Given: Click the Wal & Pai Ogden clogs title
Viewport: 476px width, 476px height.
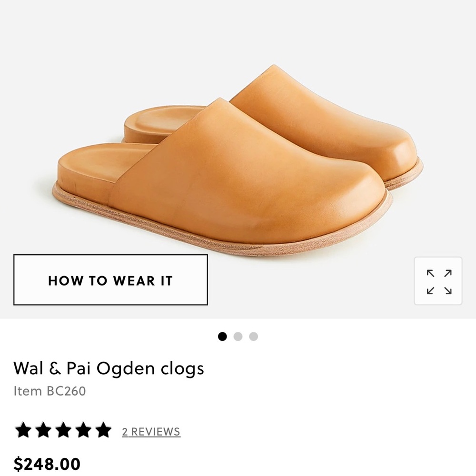Looking at the screenshot, I should coord(109,368).
